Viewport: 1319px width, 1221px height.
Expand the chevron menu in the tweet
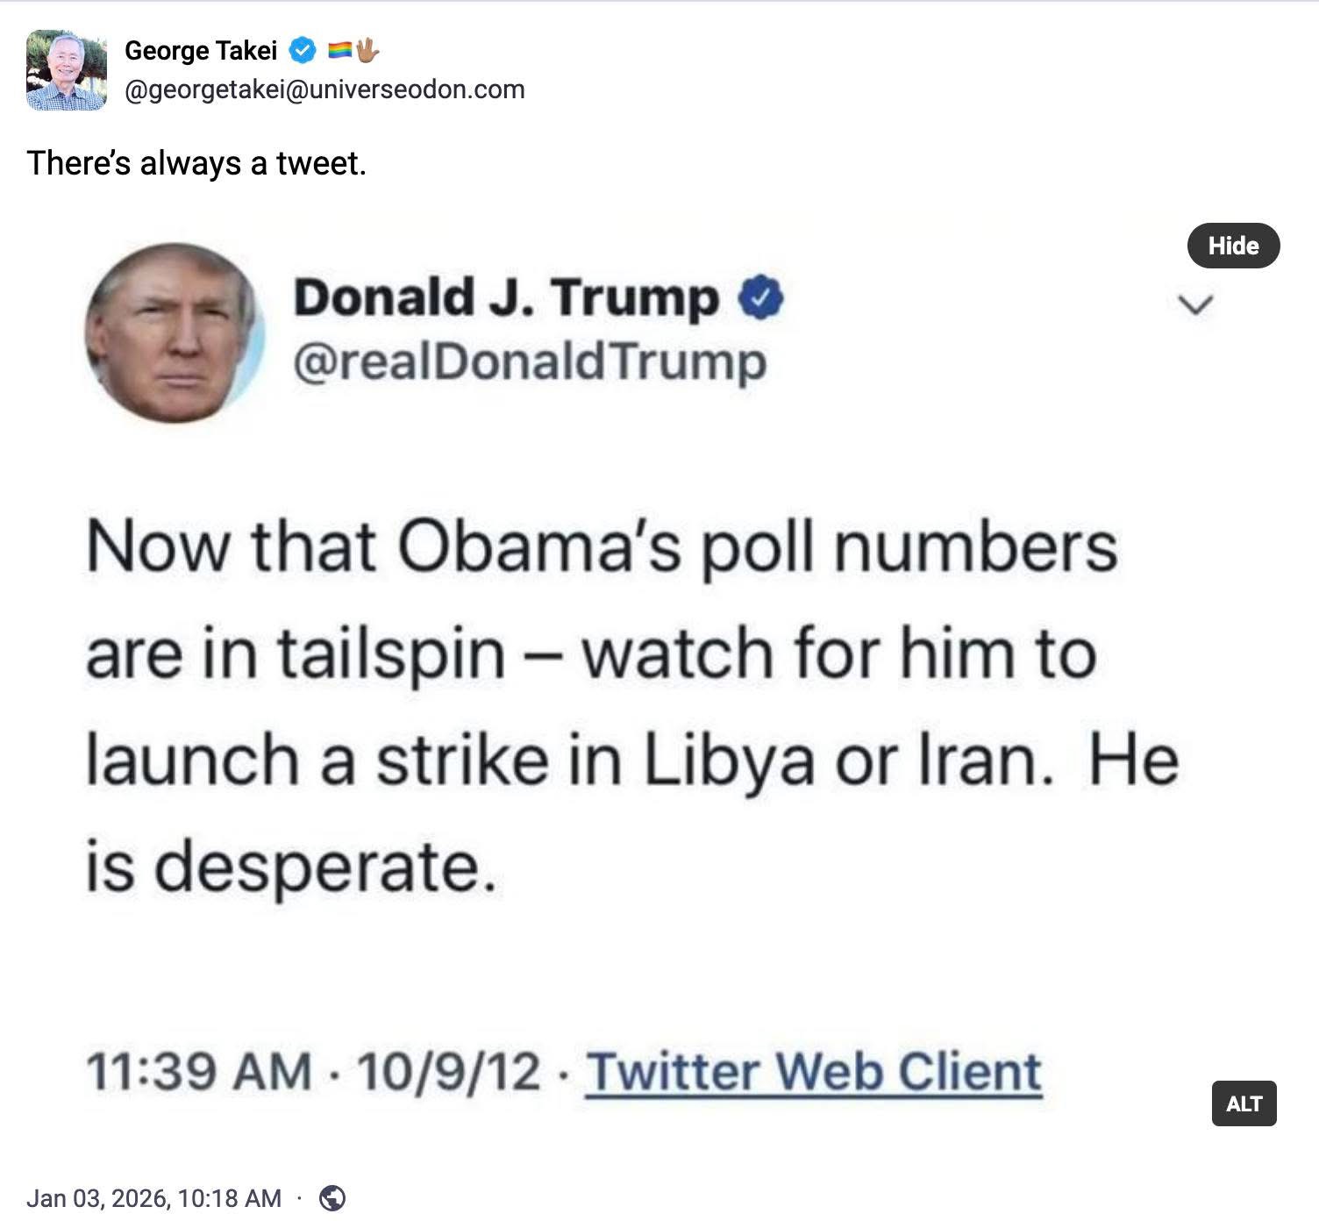[x=1195, y=305]
